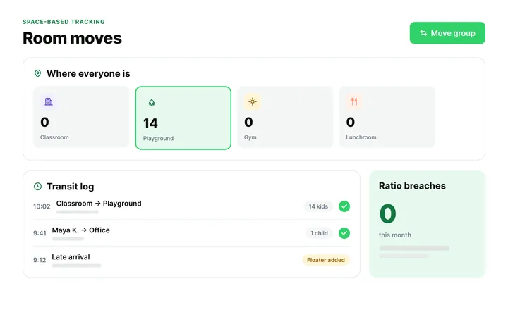Image resolution: width=508 pixels, height=317 pixels.
Task: Open the Classroom → Playground log entry
Action: [x=191, y=206]
